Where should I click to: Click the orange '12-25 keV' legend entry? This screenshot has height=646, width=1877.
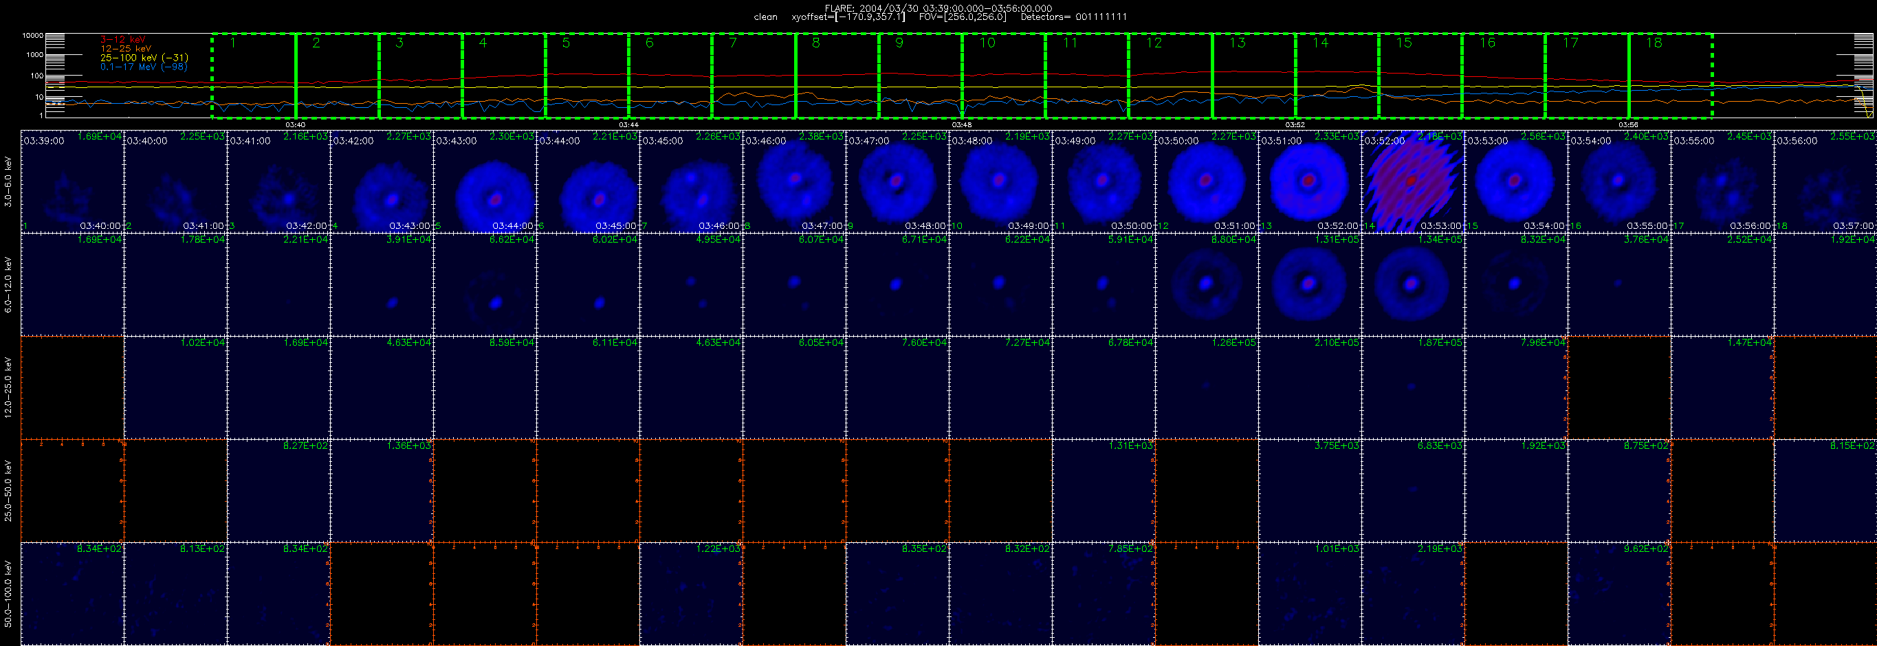pyautogui.click(x=125, y=48)
